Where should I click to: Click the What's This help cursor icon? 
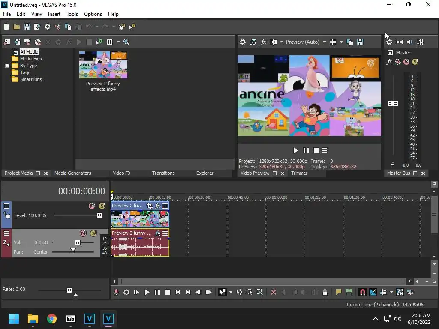[x=132, y=27]
